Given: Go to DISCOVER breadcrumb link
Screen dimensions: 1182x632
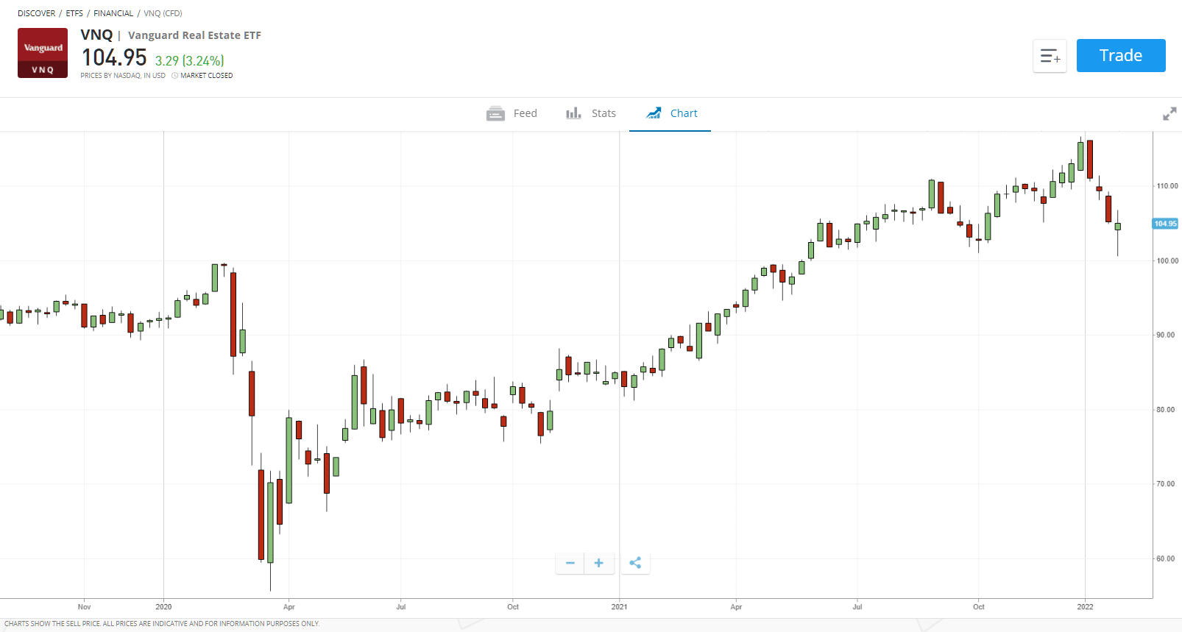Looking at the screenshot, I should tap(37, 13).
